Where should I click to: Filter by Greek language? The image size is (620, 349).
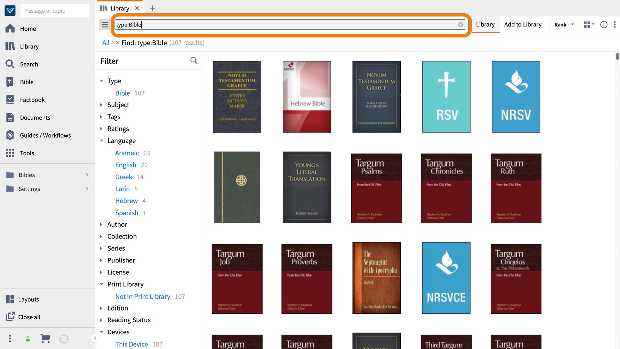click(124, 177)
